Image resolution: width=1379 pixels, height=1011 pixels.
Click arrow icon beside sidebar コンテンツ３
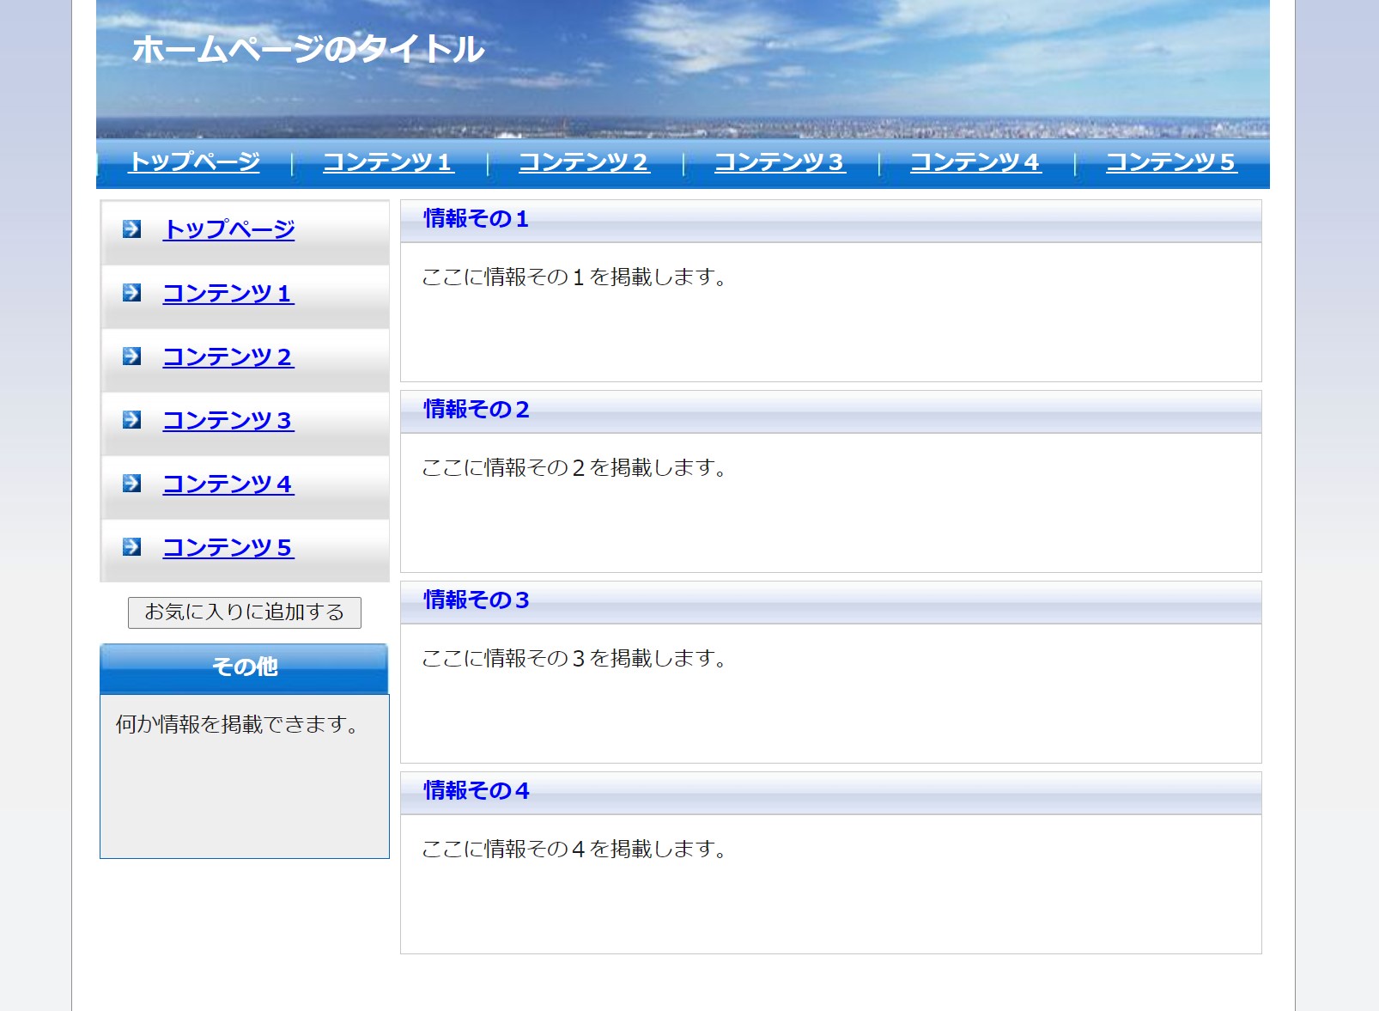[x=131, y=419]
